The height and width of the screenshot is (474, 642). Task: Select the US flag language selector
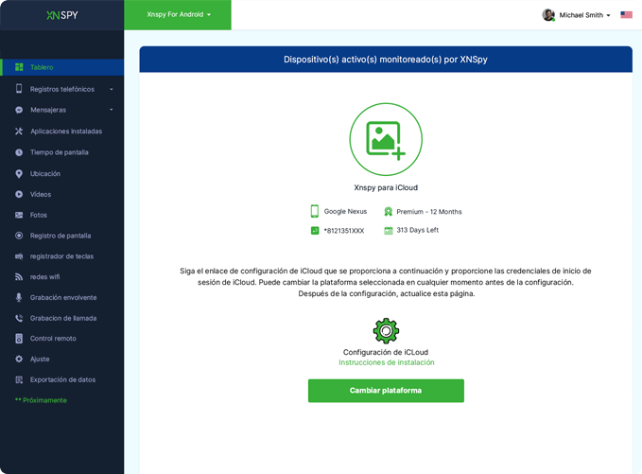pos(626,15)
